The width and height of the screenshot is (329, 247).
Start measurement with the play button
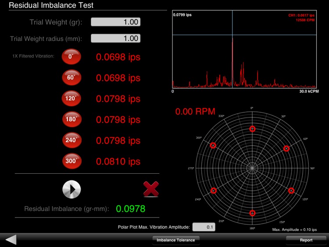coord(72,189)
